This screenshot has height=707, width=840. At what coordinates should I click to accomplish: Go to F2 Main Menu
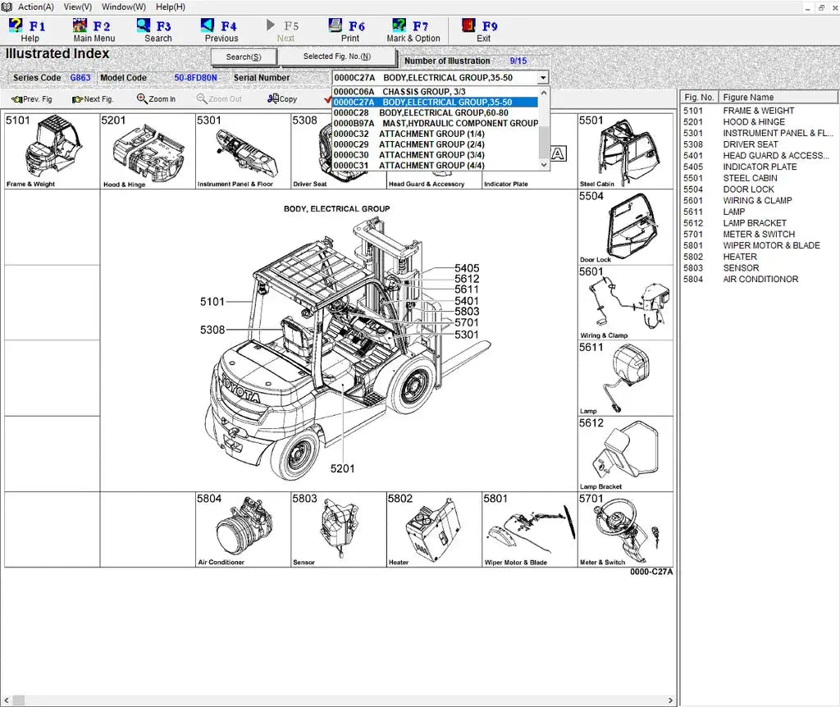[93, 30]
